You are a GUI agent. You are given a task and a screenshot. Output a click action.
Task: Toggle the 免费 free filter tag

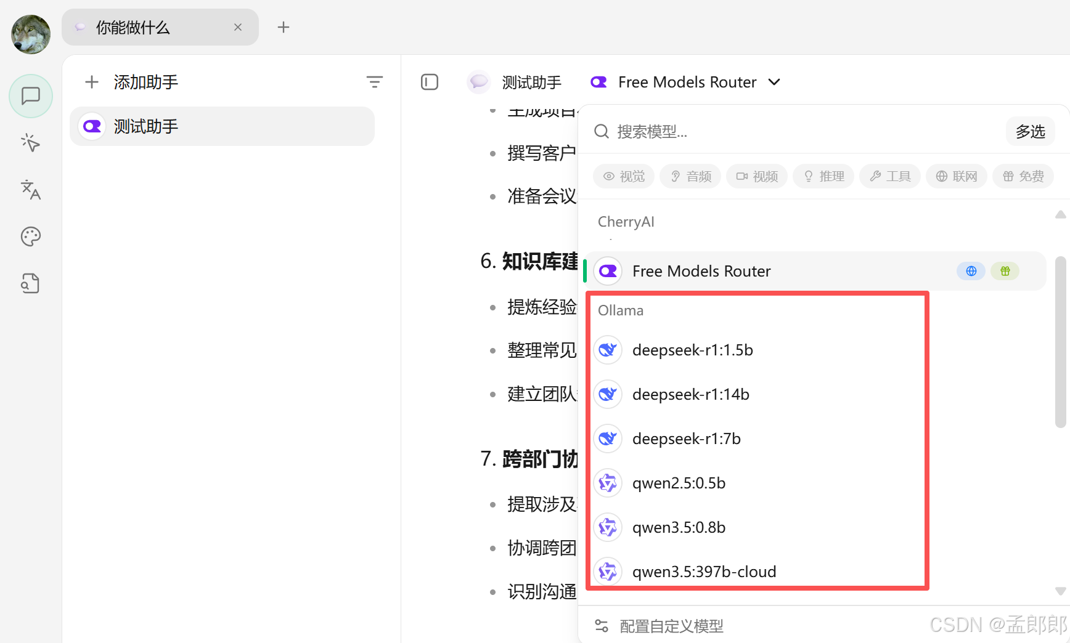(x=1023, y=176)
